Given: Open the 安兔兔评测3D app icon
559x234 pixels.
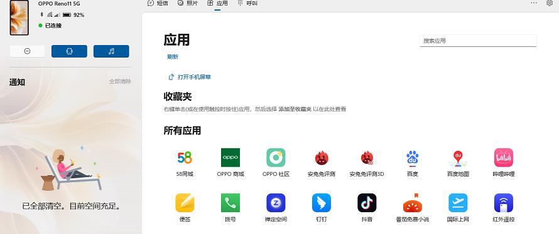Looking at the screenshot, I should coord(367,158).
